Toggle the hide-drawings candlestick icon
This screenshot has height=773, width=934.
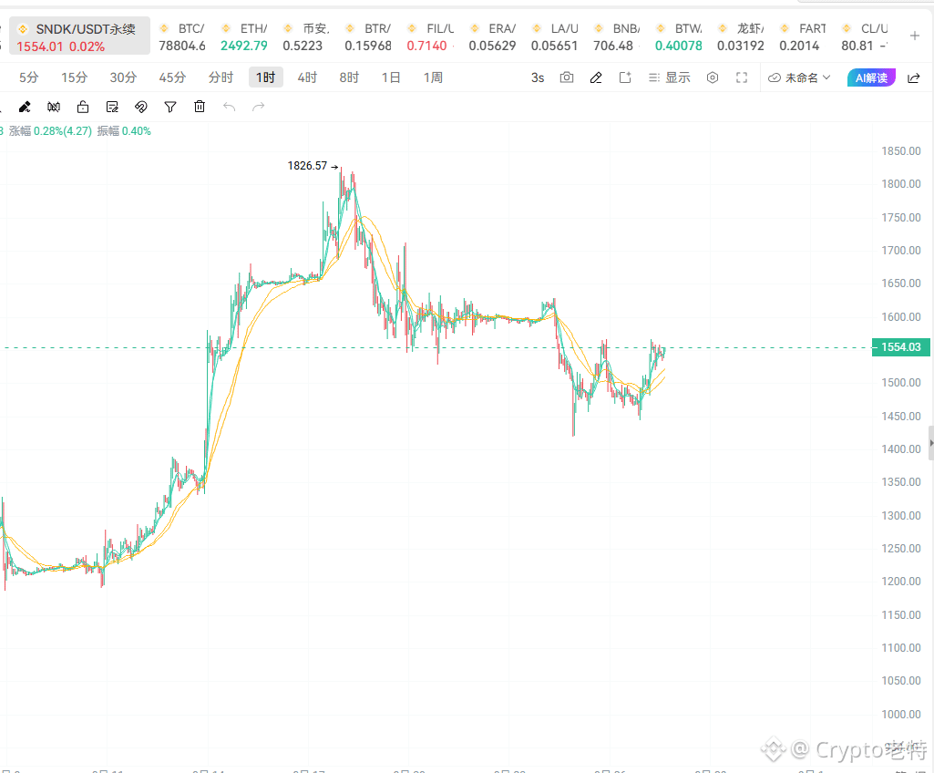click(x=54, y=107)
